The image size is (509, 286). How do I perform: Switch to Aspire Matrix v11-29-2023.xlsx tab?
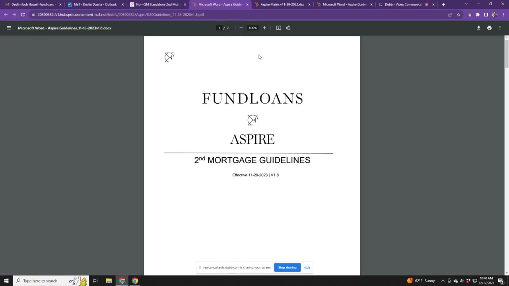pyautogui.click(x=282, y=4)
